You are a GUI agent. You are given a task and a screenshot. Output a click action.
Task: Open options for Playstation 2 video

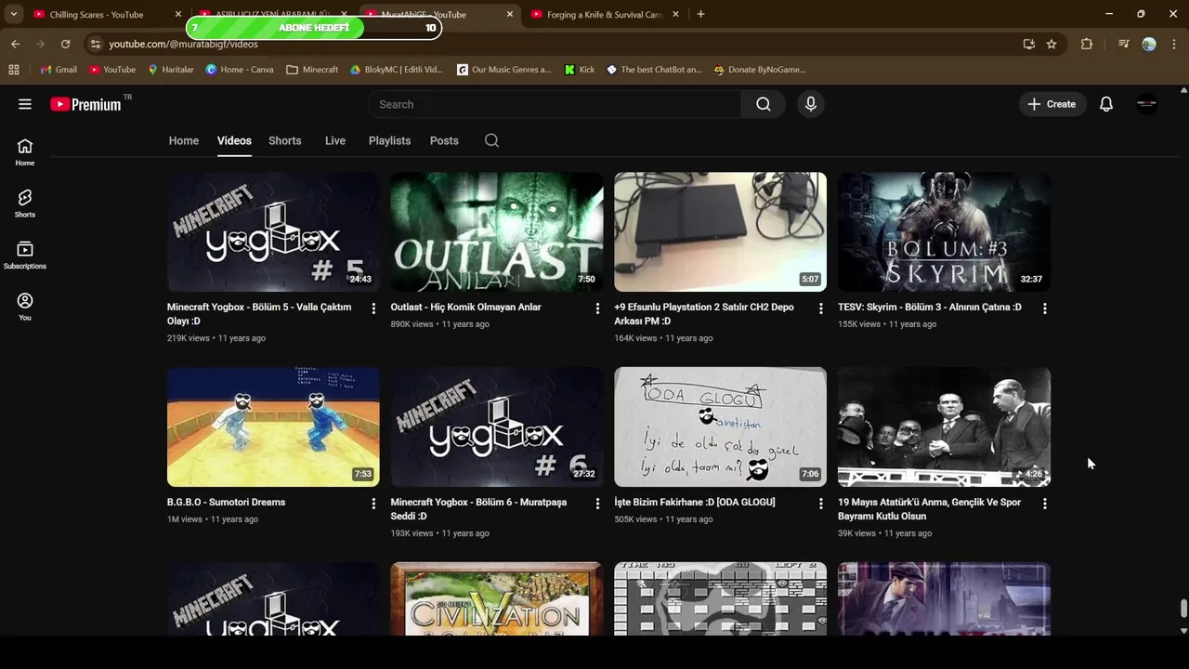(820, 308)
